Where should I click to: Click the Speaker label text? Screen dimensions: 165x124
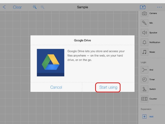(153, 33)
